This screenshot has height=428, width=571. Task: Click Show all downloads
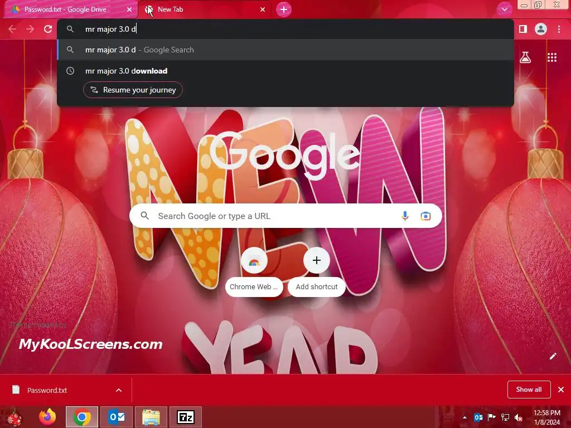(x=529, y=390)
